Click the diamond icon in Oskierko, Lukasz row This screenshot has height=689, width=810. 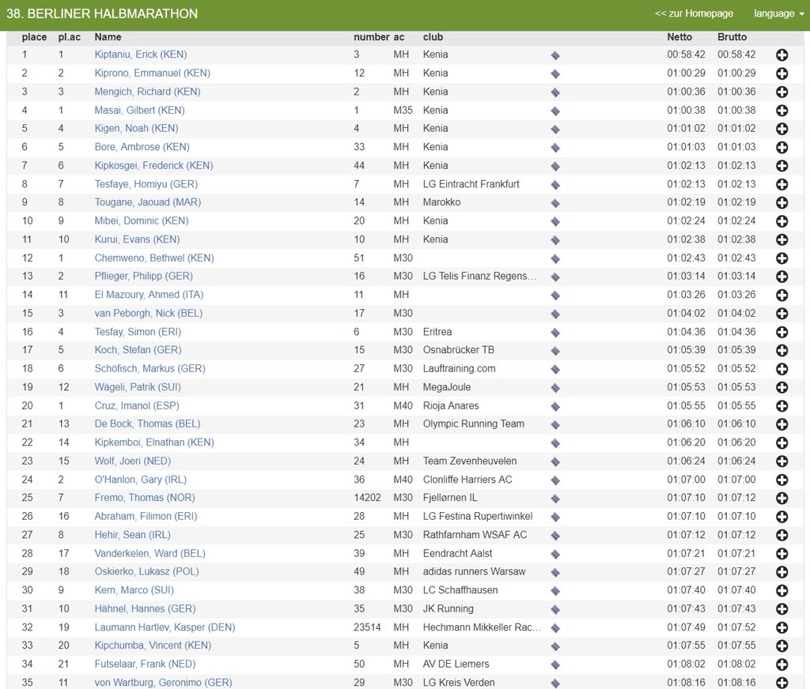coord(555,573)
